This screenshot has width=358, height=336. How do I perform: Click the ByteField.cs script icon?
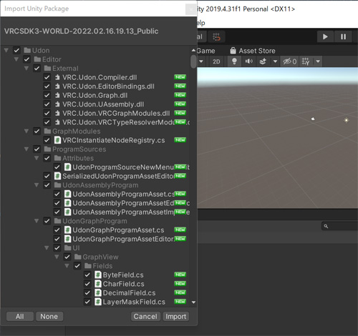pos(98,275)
